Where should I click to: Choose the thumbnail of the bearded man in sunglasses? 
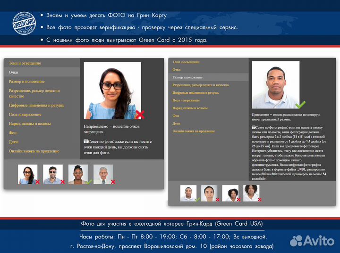point(53,174)
